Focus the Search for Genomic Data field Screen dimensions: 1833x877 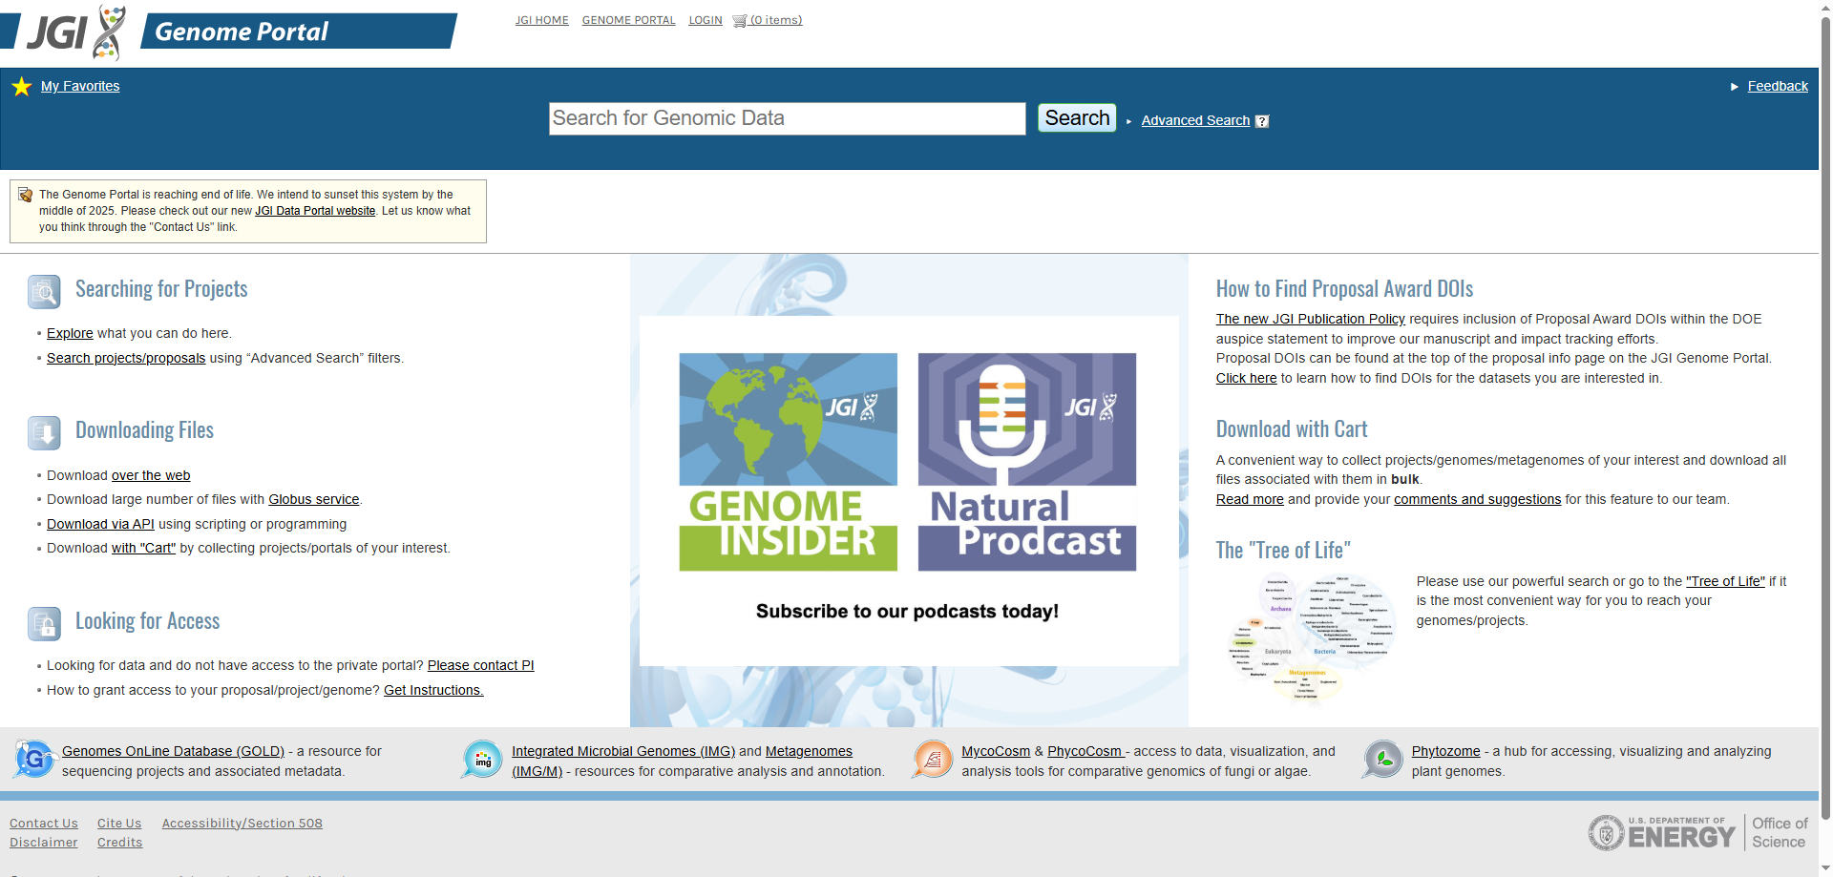pyautogui.click(x=788, y=119)
